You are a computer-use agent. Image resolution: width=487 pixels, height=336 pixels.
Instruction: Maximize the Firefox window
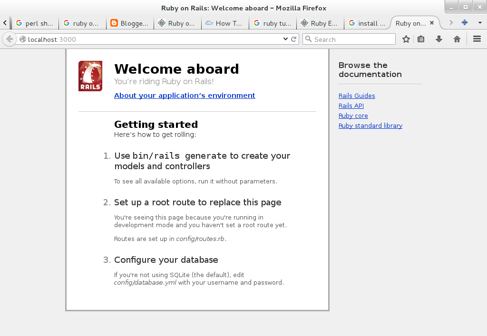tap(465, 7)
